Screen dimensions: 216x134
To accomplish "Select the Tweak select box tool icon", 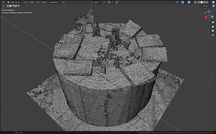I will click(4, 6).
